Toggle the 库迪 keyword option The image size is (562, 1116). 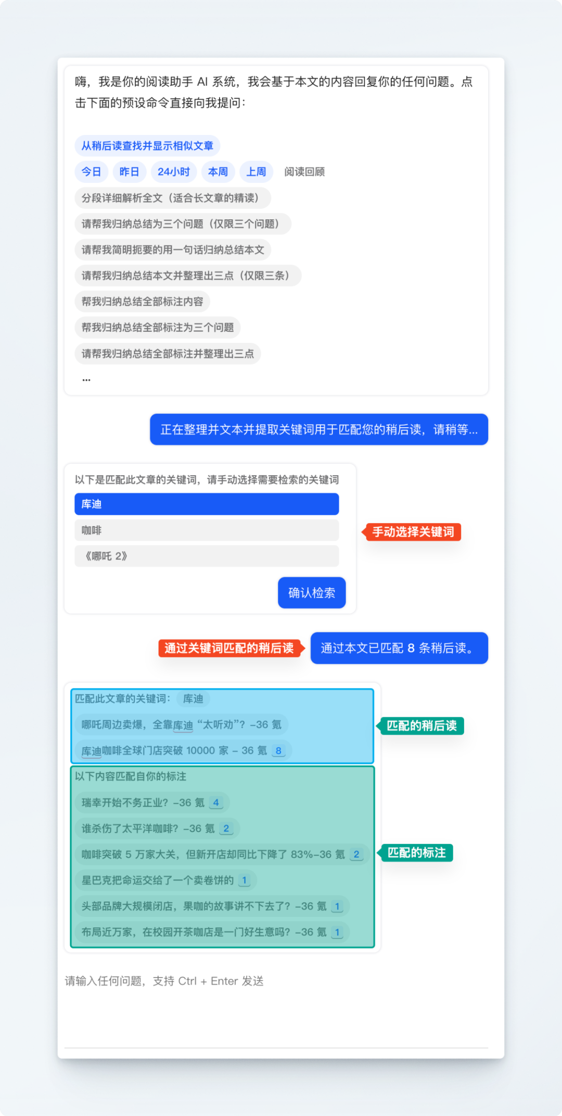click(x=207, y=504)
